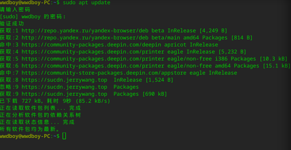Click the sucdn.jerrywang.top InRelease URL

[x=64, y=80]
